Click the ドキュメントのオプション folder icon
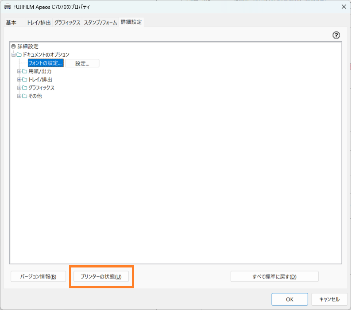 coord(19,55)
